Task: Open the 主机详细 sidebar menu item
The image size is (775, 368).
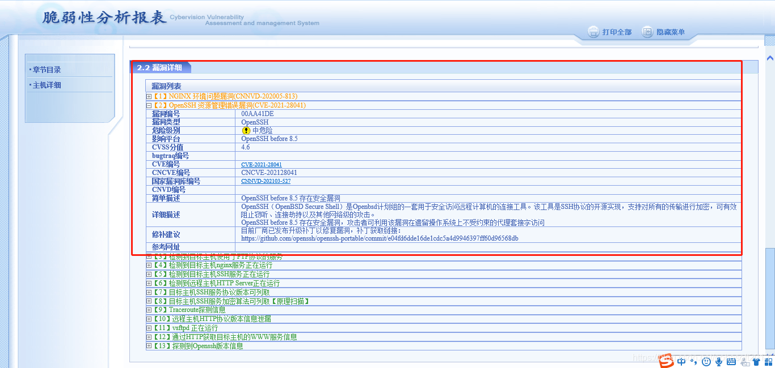Action: tap(47, 85)
